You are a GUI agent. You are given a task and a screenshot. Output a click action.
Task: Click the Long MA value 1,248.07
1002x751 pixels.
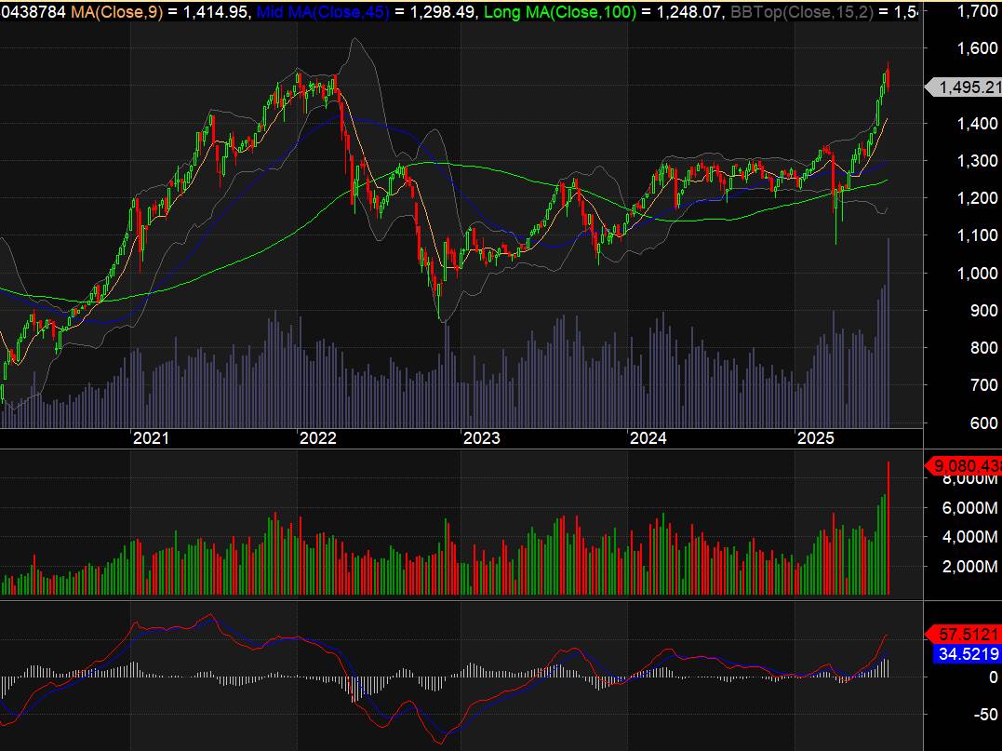(x=690, y=11)
